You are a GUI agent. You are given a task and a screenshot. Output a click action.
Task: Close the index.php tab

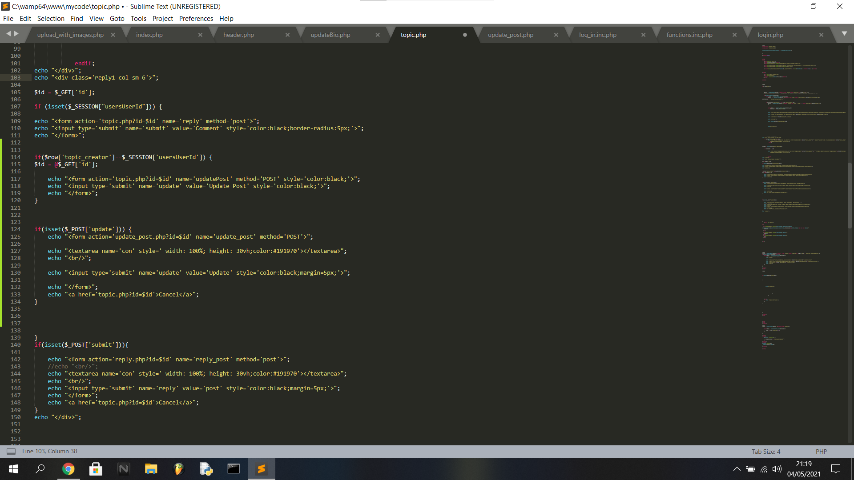200,35
